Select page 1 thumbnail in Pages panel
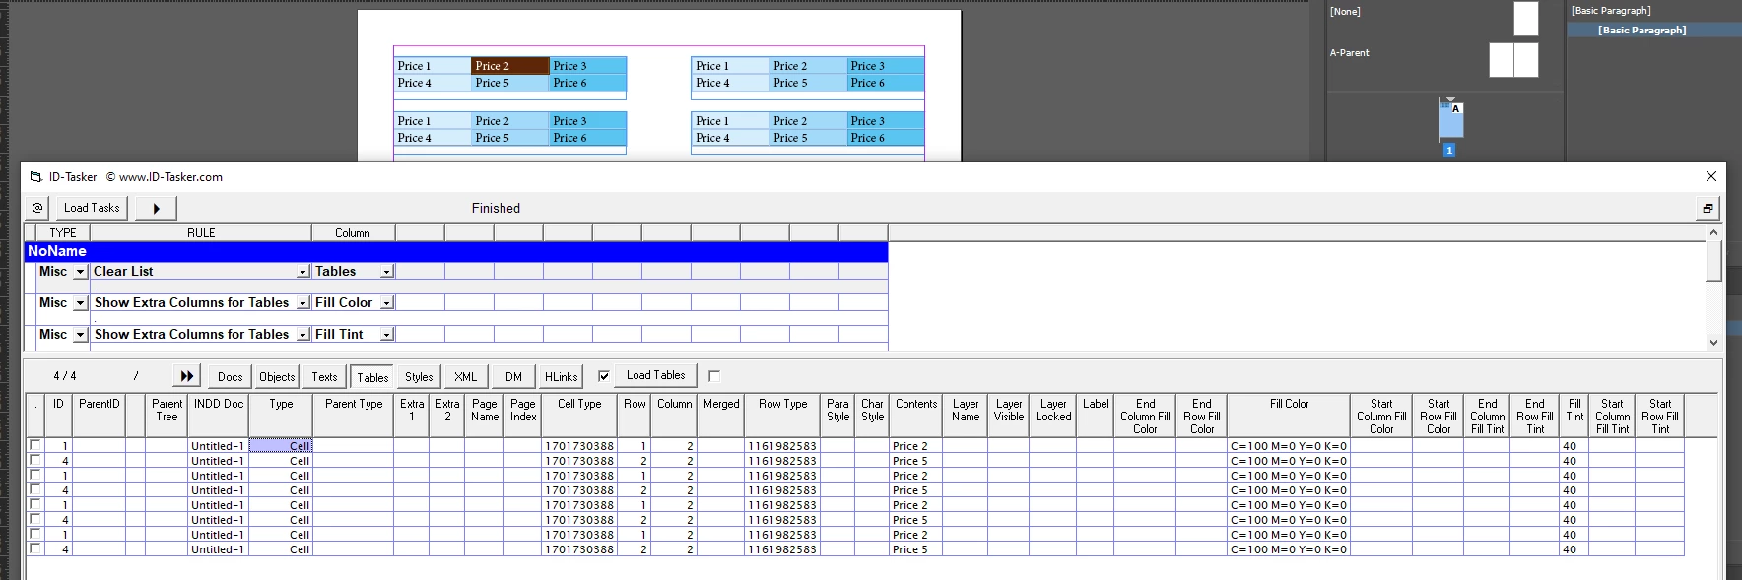The height and width of the screenshot is (580, 1742). (x=1450, y=120)
